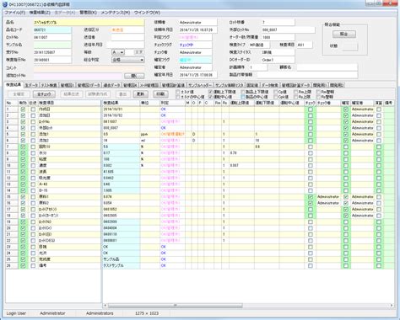Click the 判定 column header
Image resolution: width=400 pixels, height=320 pixels.
(172, 103)
